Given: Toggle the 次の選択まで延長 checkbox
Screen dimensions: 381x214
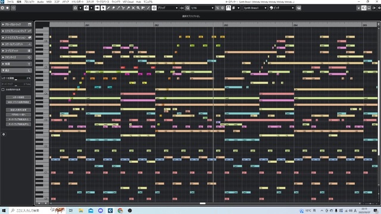Looking at the screenshot, I should [x=3, y=90].
